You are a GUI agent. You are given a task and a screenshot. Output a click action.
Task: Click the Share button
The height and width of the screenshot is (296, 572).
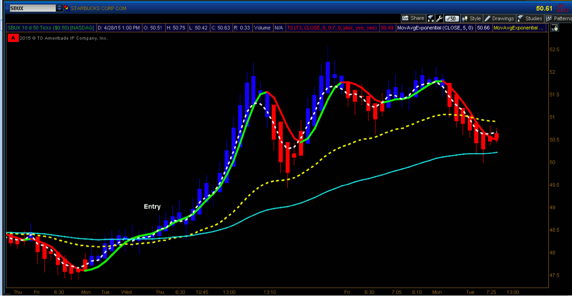[x=413, y=18]
